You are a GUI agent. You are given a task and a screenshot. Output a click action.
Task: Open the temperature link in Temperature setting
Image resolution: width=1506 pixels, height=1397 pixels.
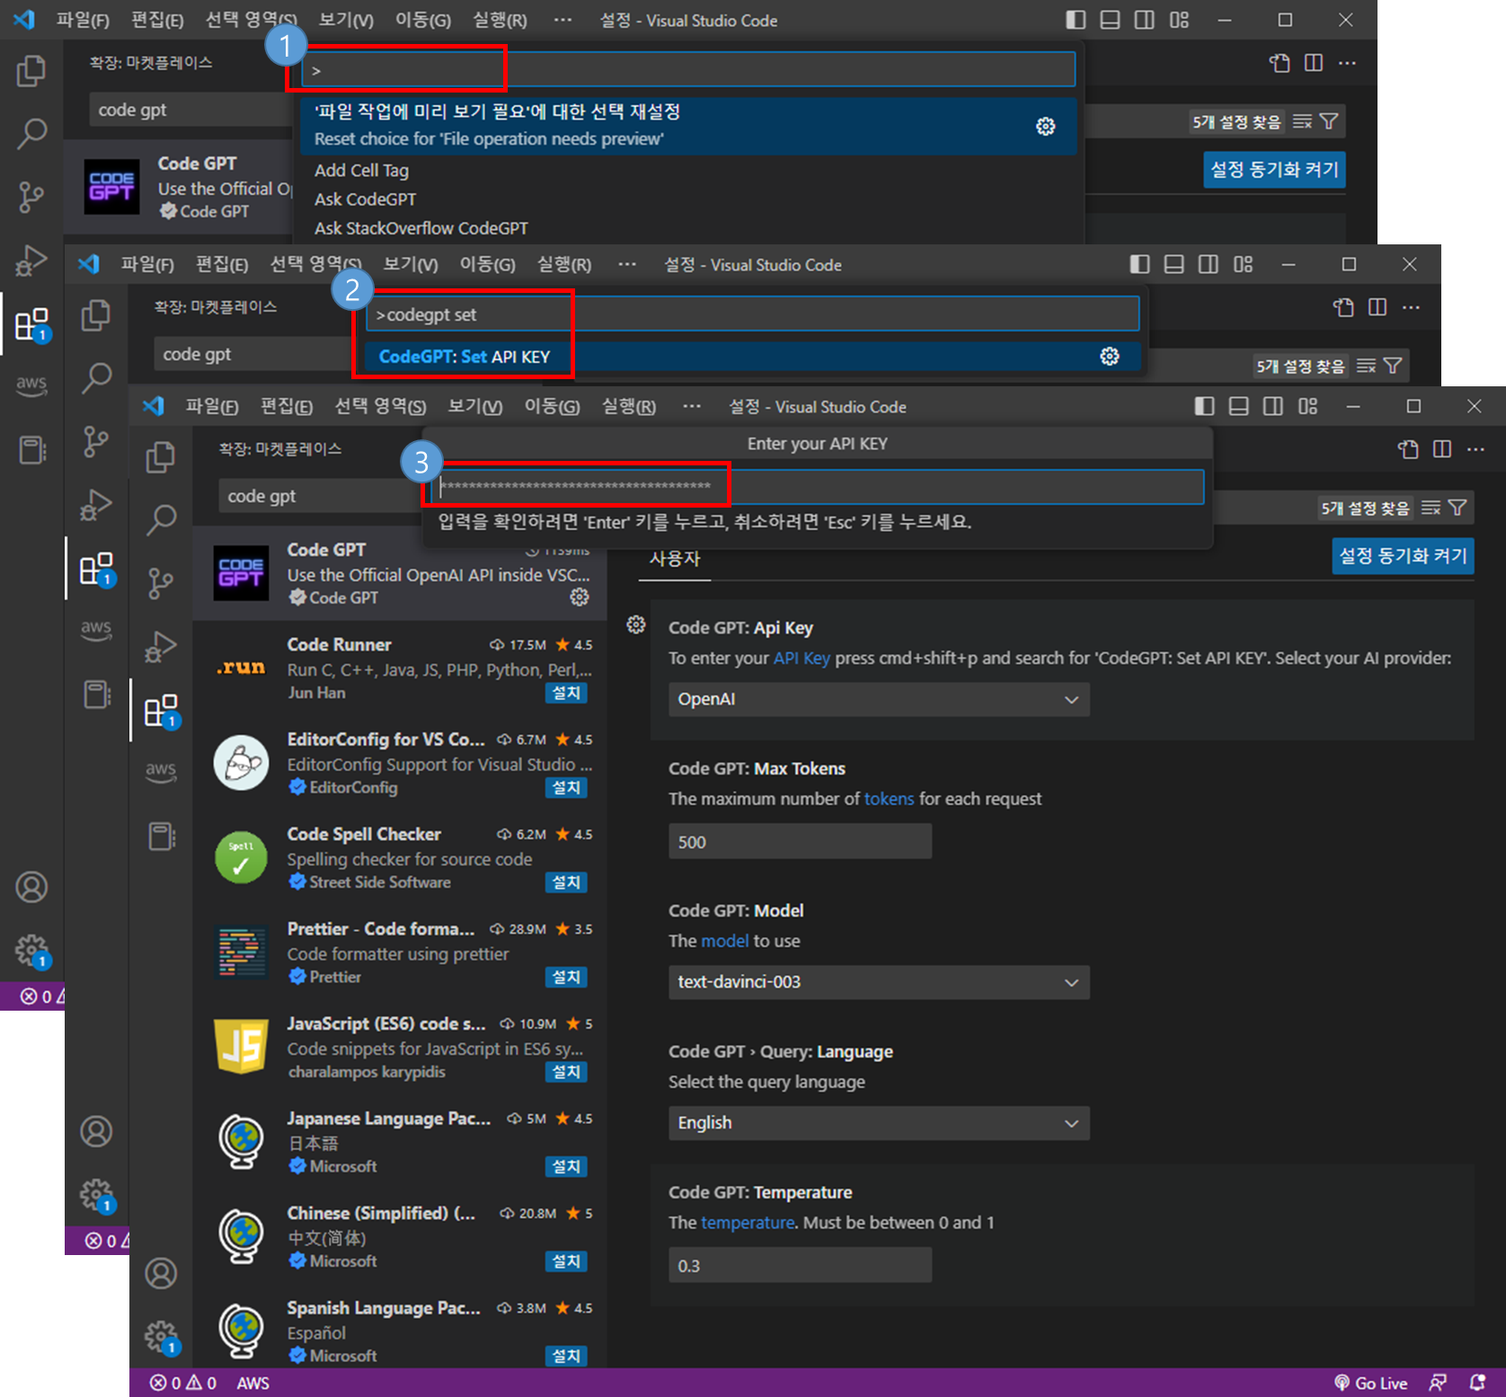click(x=748, y=1222)
